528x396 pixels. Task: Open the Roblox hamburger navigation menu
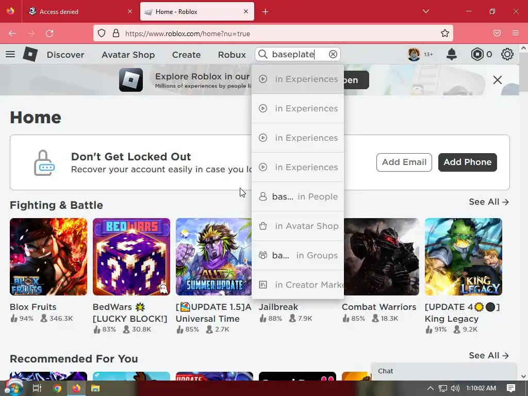pyautogui.click(x=10, y=54)
